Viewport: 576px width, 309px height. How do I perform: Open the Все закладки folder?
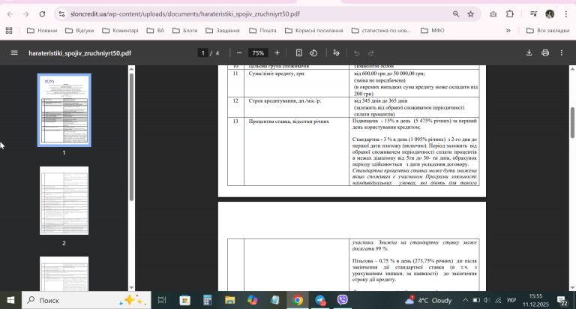click(x=547, y=31)
